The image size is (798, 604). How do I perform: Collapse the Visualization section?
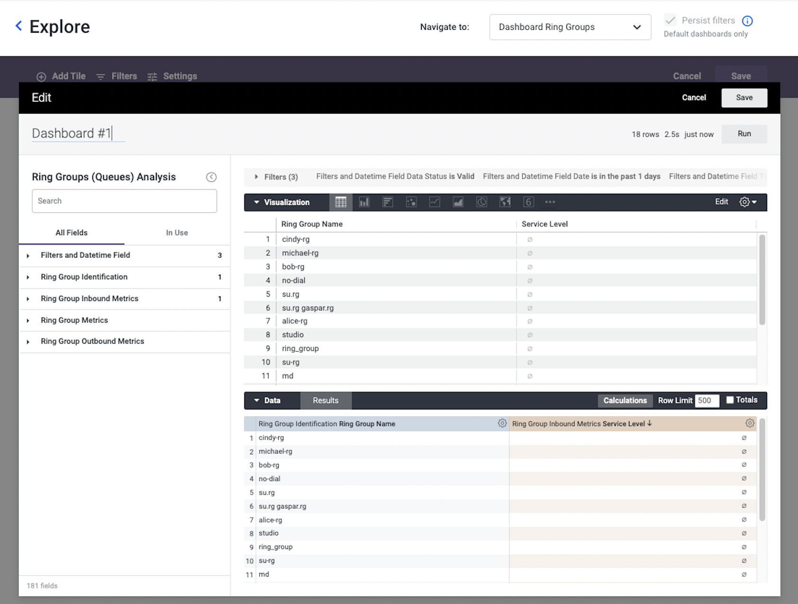click(x=256, y=202)
